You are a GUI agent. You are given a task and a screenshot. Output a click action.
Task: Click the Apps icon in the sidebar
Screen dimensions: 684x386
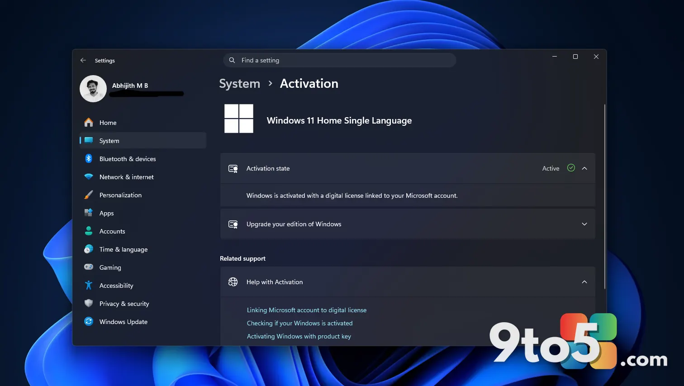click(x=89, y=213)
